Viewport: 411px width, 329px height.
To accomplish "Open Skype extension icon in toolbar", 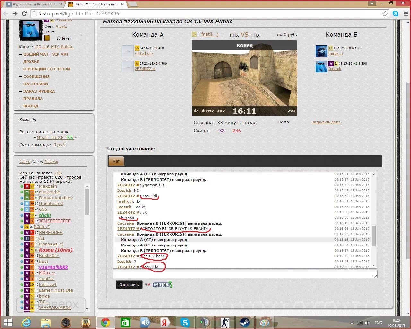I will click(x=396, y=13).
